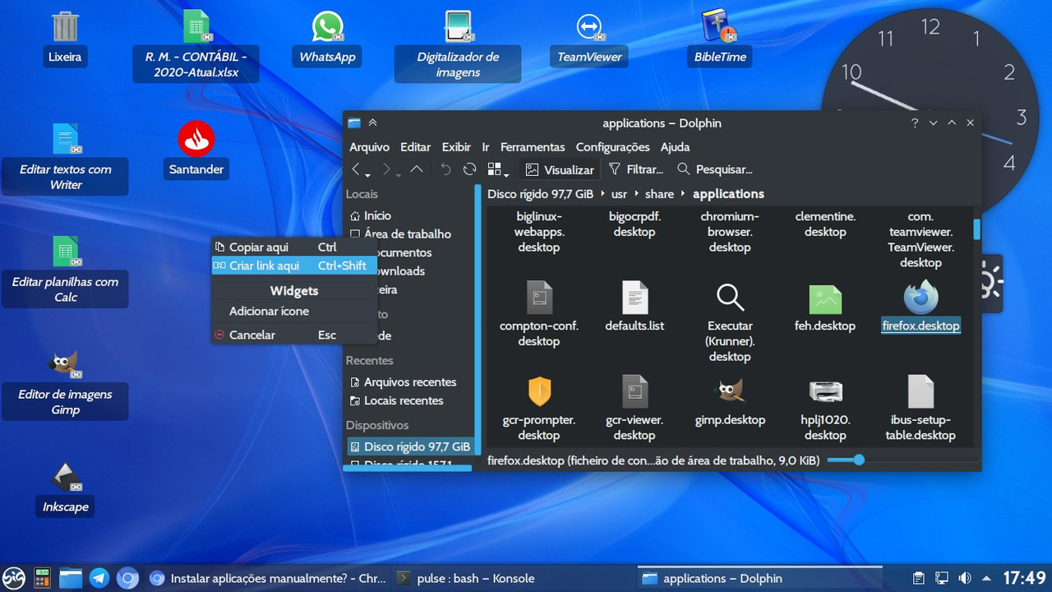Open Pesquisar search in Dolphin
The image size is (1052, 592).
[x=715, y=169]
